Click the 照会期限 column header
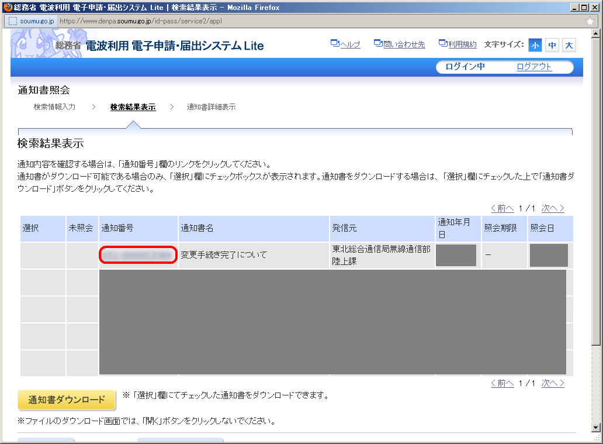Image resolution: width=603 pixels, height=444 pixels. coord(504,228)
